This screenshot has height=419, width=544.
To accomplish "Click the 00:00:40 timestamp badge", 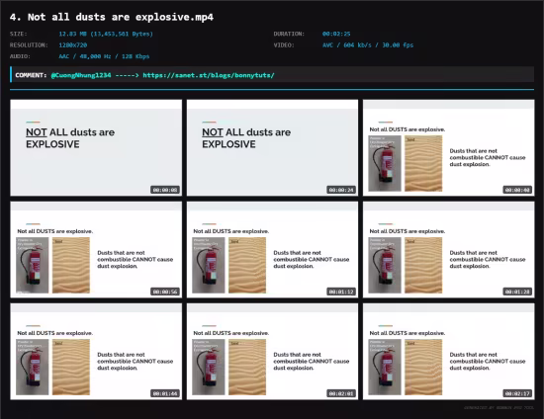I will (517, 190).
